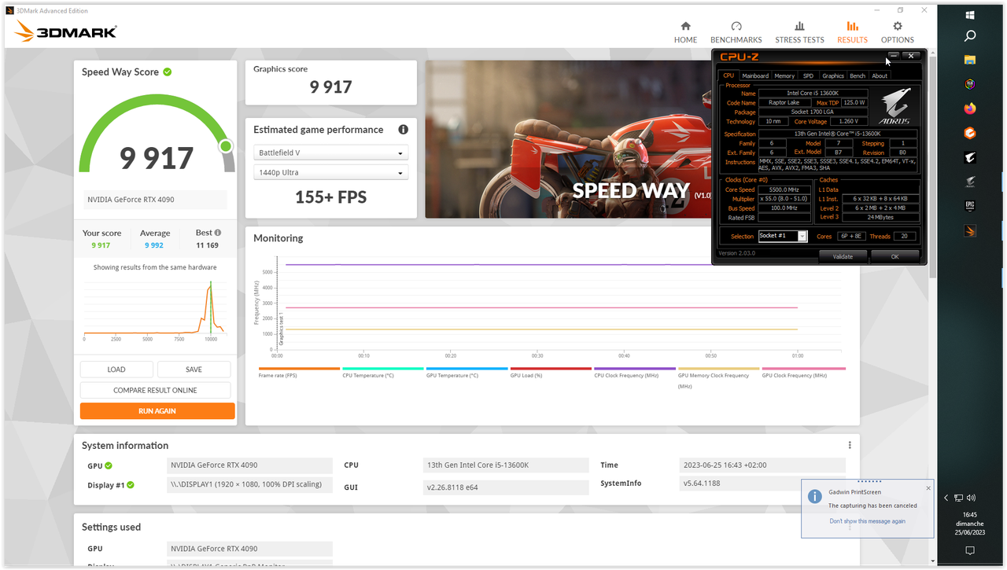Open the three-dot menu in System information
Viewport: 1007px width, 570px height.
coord(850,445)
